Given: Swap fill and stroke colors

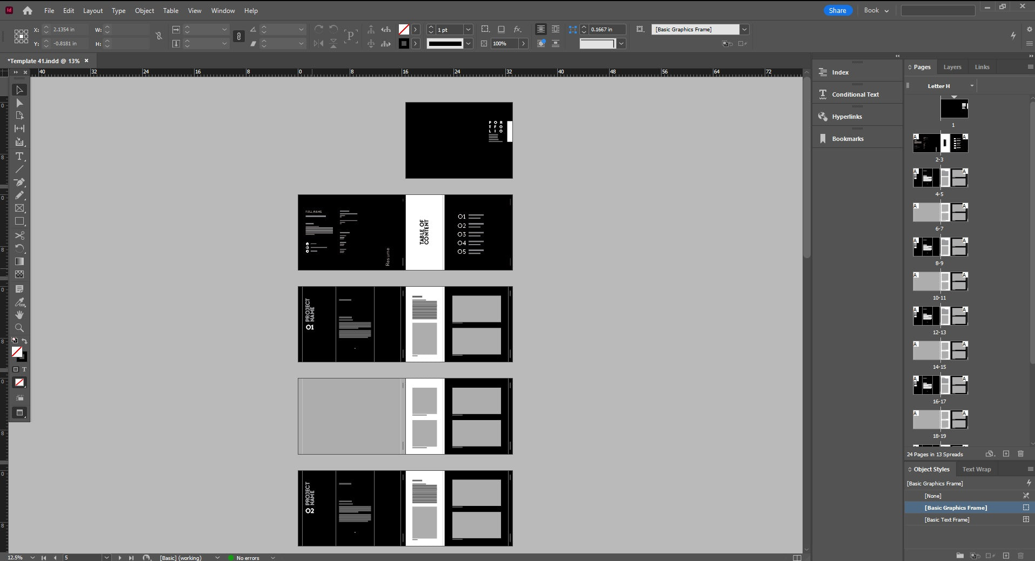Looking at the screenshot, I should 24,341.
